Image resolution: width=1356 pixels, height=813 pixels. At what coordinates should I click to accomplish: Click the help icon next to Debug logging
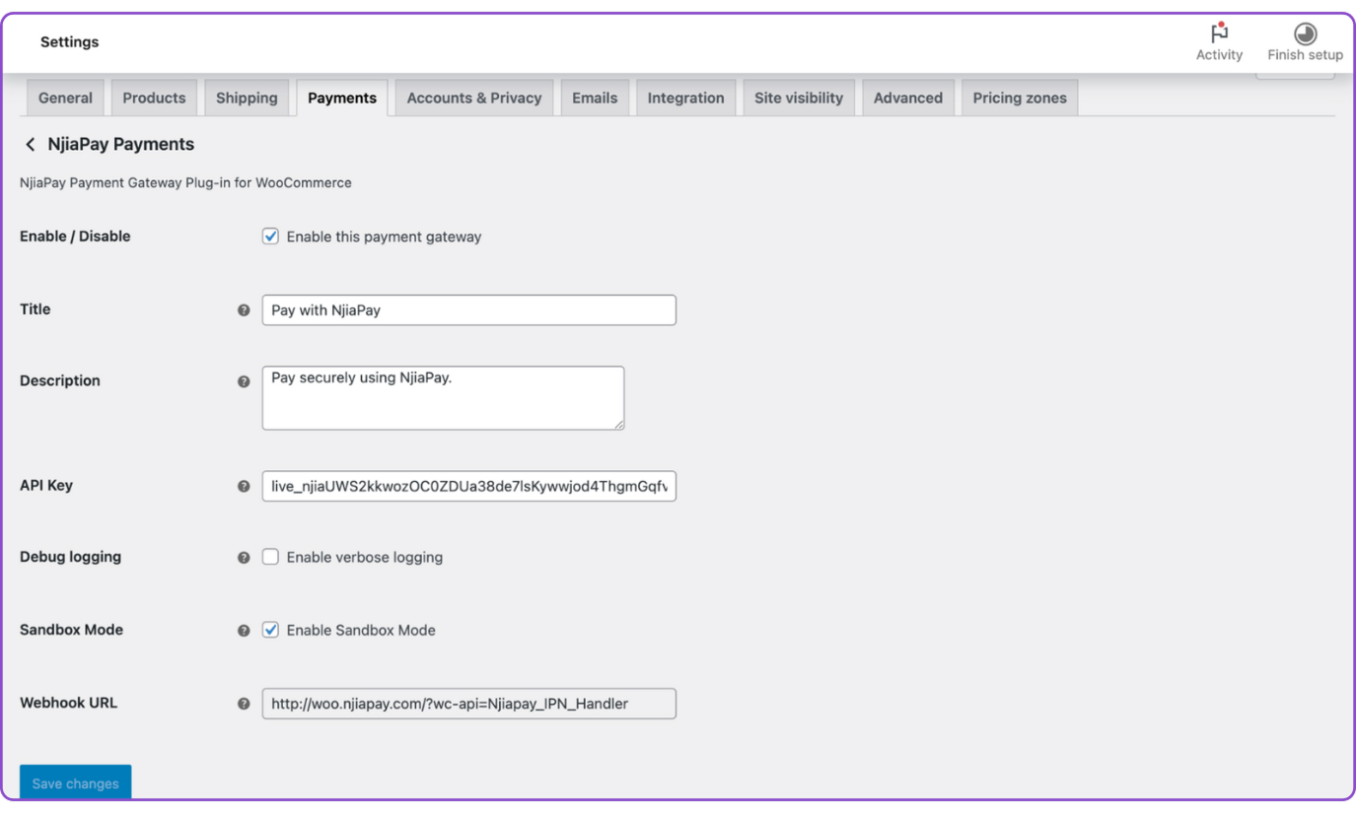point(244,558)
